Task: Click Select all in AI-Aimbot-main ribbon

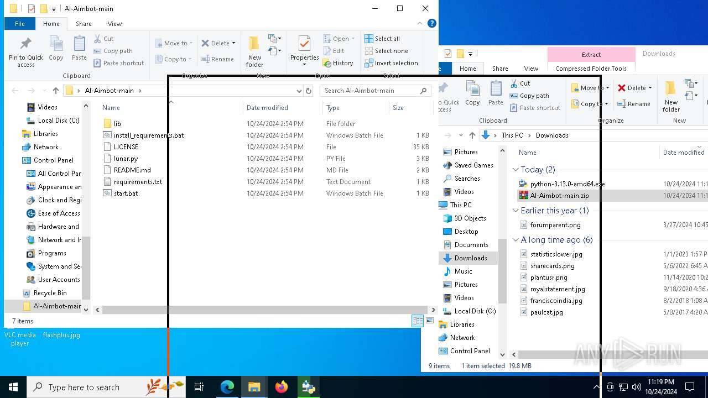Action: pyautogui.click(x=382, y=39)
